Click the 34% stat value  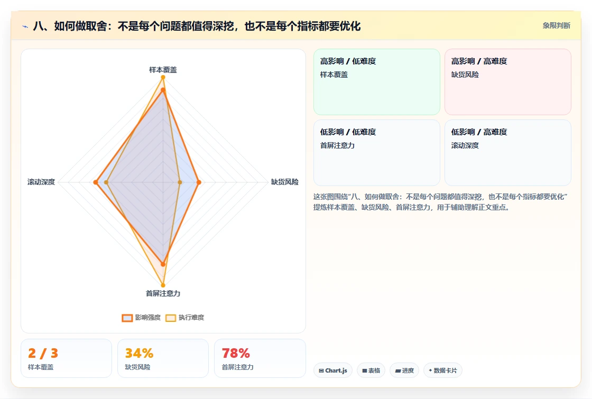140,354
